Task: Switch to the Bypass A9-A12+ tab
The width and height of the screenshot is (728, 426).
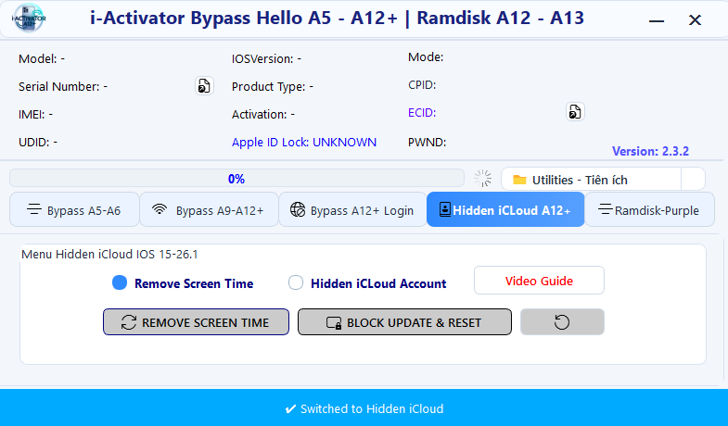Action: [x=209, y=209]
